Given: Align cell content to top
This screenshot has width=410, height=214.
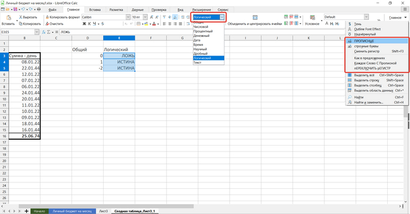Looking at the screenshot, I should pos(164,17).
